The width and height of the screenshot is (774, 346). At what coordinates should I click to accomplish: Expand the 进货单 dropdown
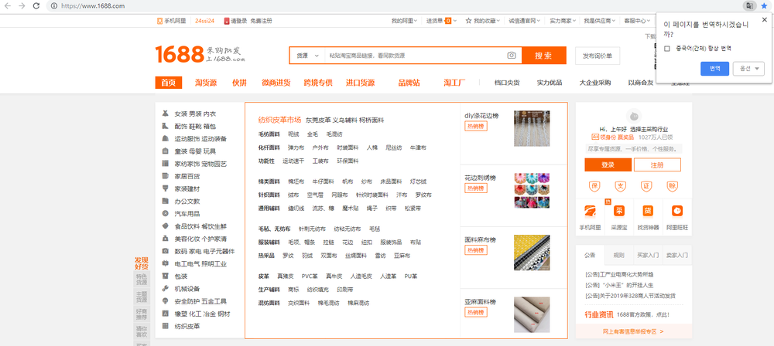(441, 21)
